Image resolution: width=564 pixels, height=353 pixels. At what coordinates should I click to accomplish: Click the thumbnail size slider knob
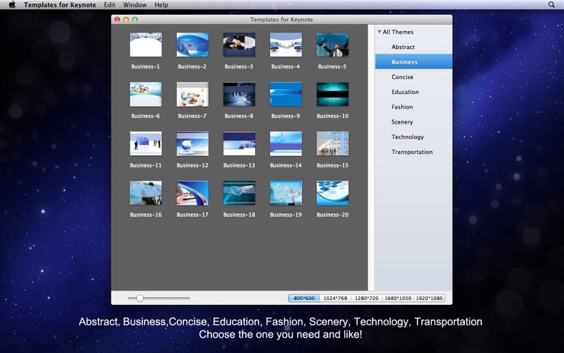(140, 298)
